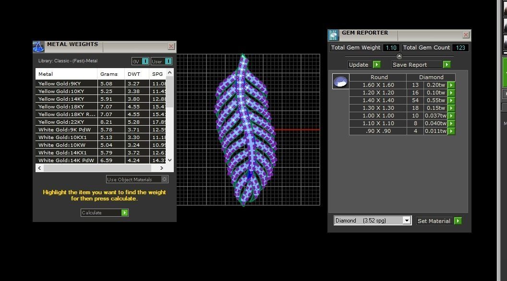The width and height of the screenshot is (507, 281).
Task: Collapse Gem Reporter header with round arrow
Action: [x=399, y=56]
